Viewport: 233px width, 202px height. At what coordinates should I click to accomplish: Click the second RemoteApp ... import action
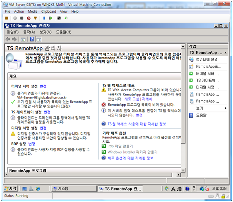208,101
